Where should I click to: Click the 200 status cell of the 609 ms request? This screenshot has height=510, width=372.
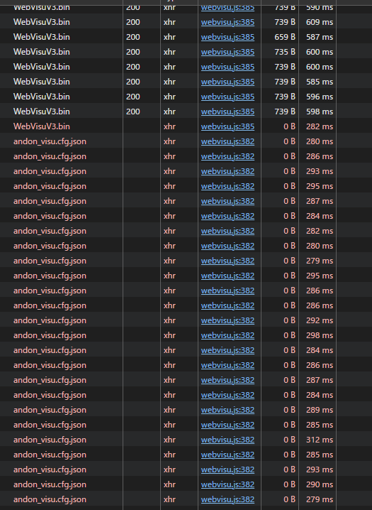click(x=133, y=22)
